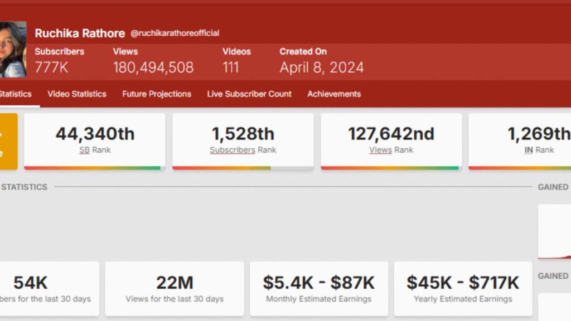The width and height of the screenshot is (571, 321).
Task: Open the @ruchikarathoreofficial handle link
Action: [x=175, y=33]
